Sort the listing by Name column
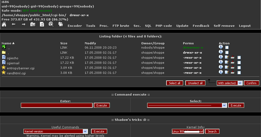Screen dimensions: 261x137 pyautogui.click(x=8, y=43)
